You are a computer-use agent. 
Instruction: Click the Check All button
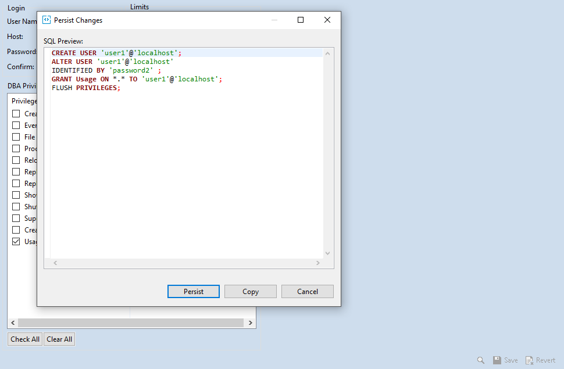(x=24, y=339)
